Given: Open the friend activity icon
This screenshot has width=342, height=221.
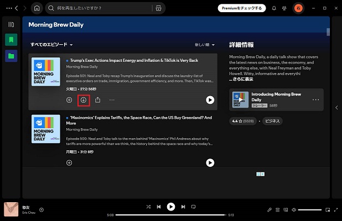Looking at the screenshot, I should click(x=284, y=8).
